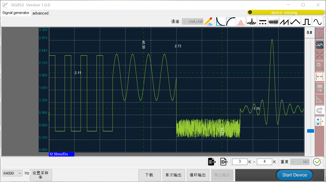Expand the math icon dropdown arrow
The width and height of the screenshot is (326, 182).
click(x=322, y=122)
